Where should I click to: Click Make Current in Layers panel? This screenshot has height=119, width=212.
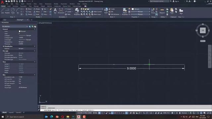coord(96,12)
